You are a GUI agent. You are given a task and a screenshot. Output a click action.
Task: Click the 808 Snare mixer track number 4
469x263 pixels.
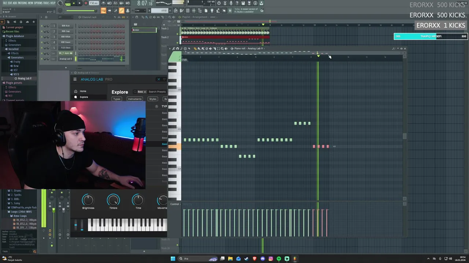click(x=54, y=42)
